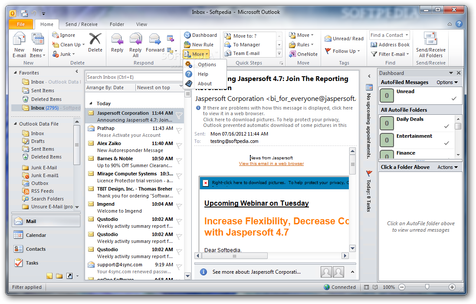
Task: Open the New Items menu
Action: 38,45
